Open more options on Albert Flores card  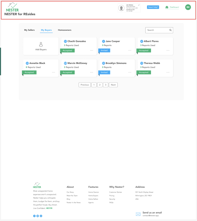168,51
